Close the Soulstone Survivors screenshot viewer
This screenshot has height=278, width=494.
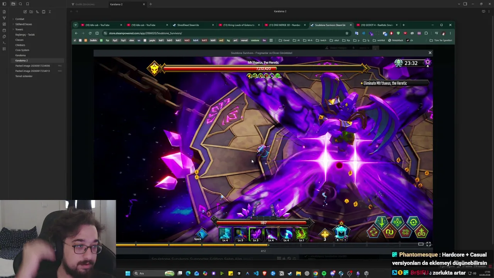(x=430, y=53)
